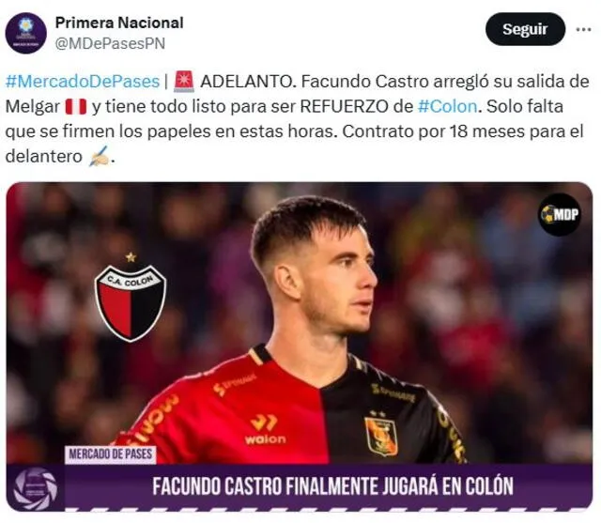The image size is (601, 523).
Task: Open the player photo thumbnail
Action: (x=300, y=346)
